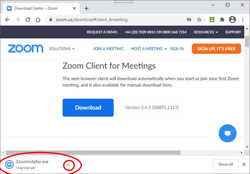Viewport: 250px width, 174px height.
Task: Open the blue chat bubble widget
Action: [227, 133]
